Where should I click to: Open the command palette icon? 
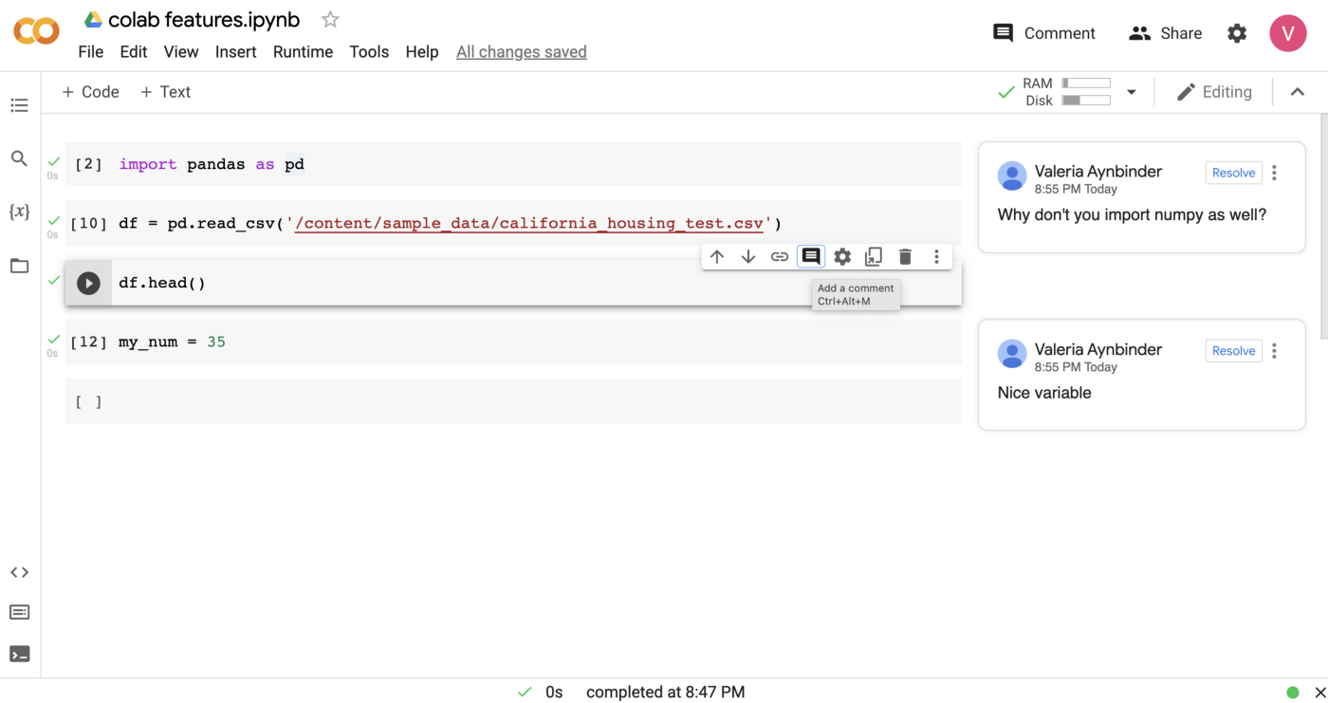coord(19,613)
